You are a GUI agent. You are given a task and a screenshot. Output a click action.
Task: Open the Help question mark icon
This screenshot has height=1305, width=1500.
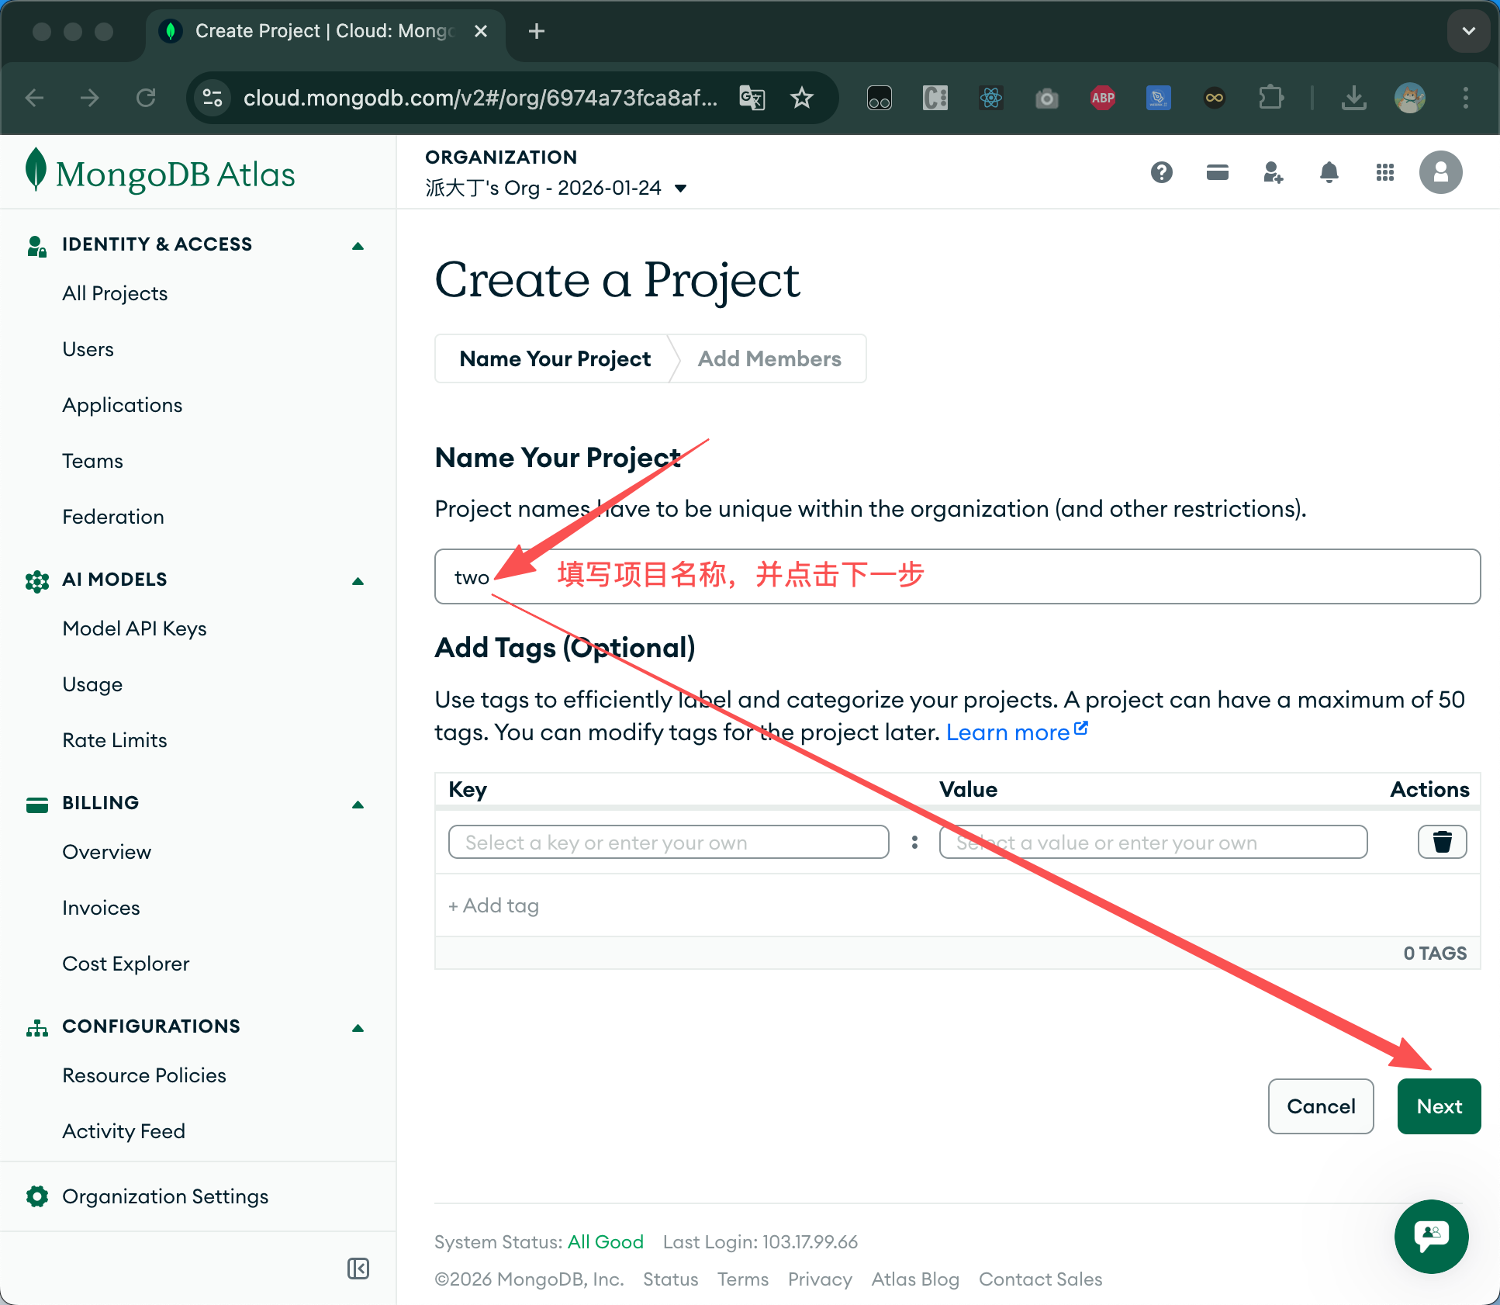pos(1161,172)
